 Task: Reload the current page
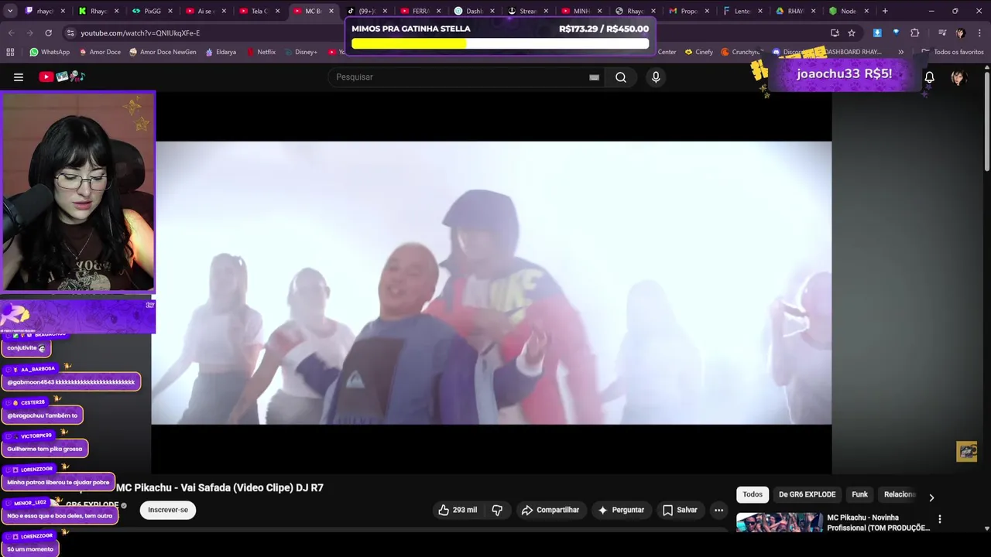pyautogui.click(x=48, y=32)
